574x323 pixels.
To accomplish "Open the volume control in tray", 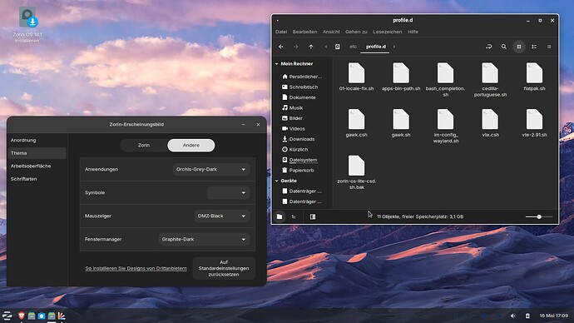I will [x=513, y=316].
